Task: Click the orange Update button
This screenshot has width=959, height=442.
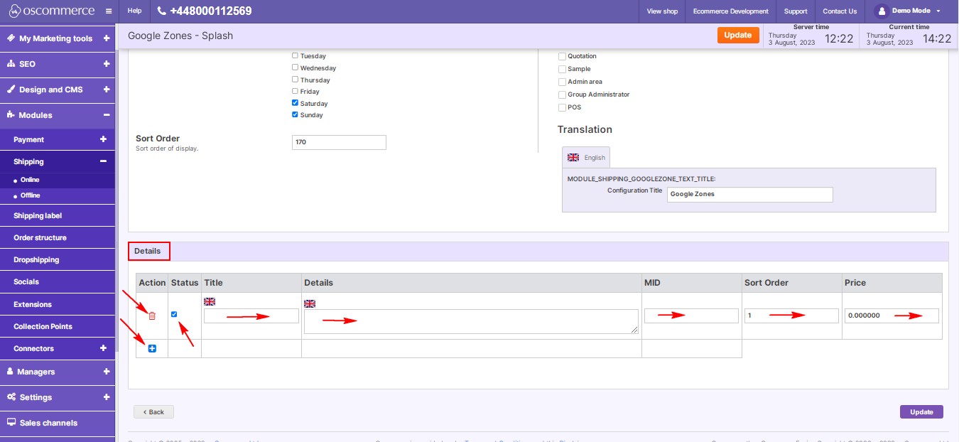Action: pos(738,35)
